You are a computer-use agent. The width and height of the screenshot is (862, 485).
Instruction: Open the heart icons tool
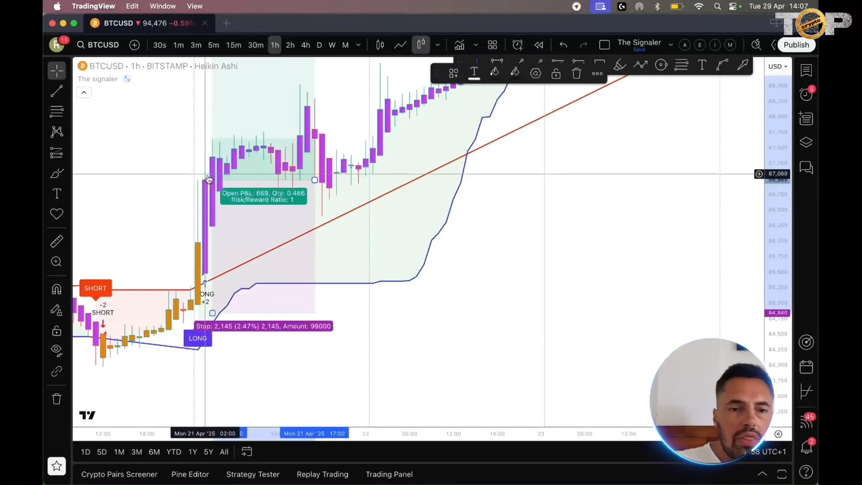[57, 214]
